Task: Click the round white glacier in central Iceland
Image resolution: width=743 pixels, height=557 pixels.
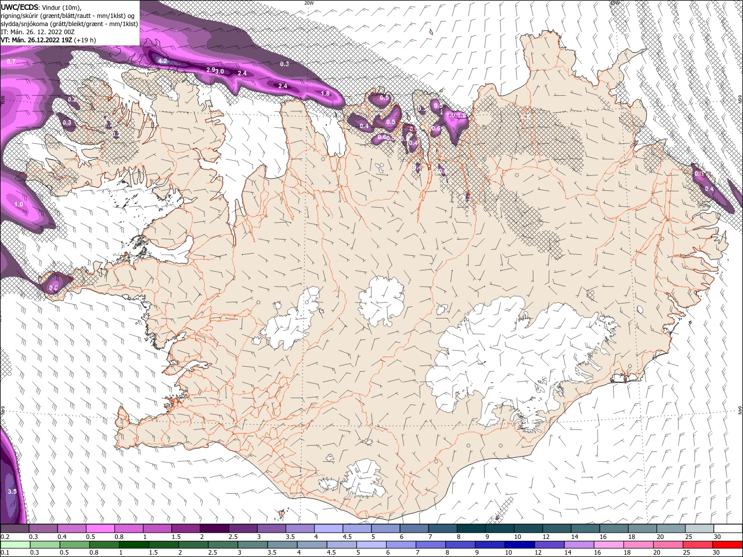Action: point(381,301)
